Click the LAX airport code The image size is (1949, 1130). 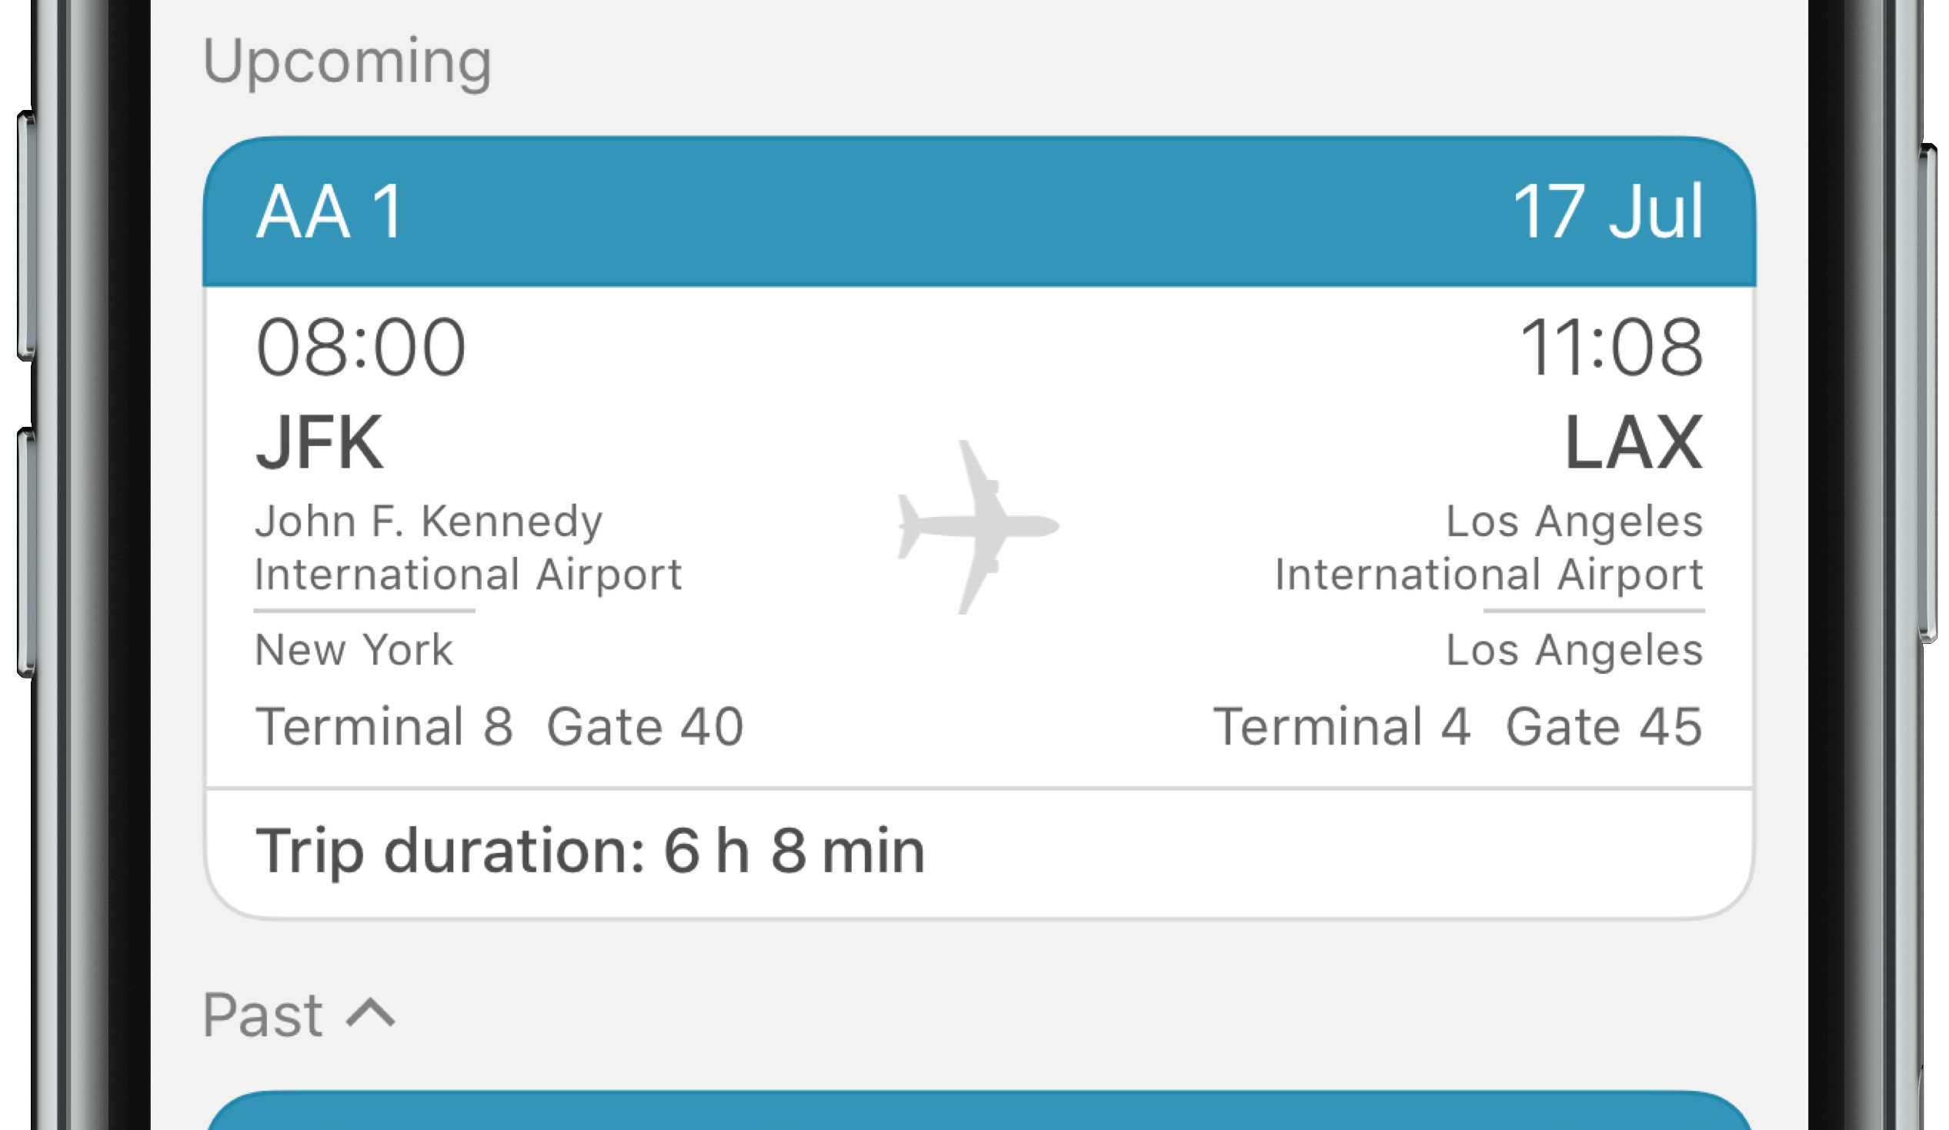click(1634, 442)
